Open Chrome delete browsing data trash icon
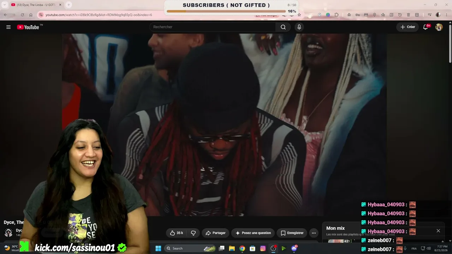Image resolution: width=452 pixels, height=254 pixels. click(408, 15)
